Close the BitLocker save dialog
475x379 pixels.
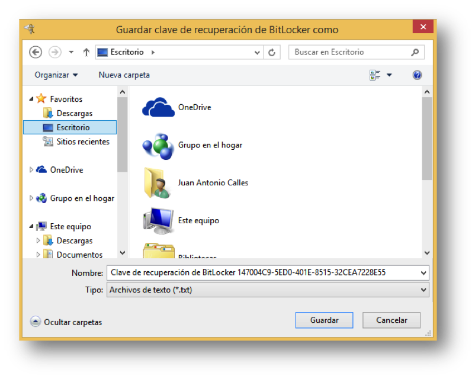pos(423,27)
